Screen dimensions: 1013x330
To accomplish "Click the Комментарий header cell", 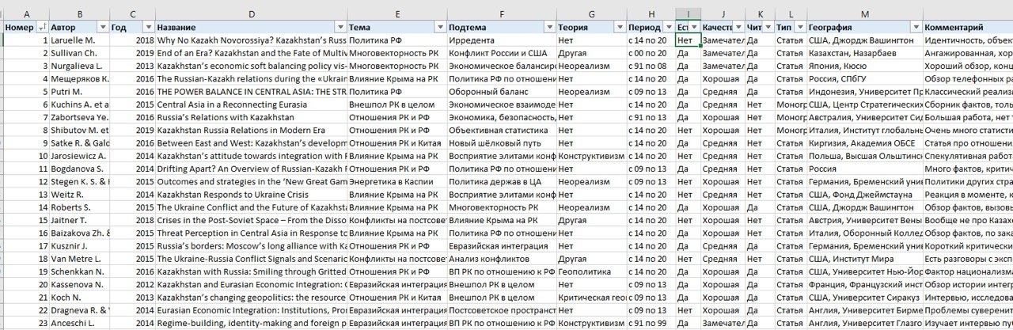I will point(968,27).
